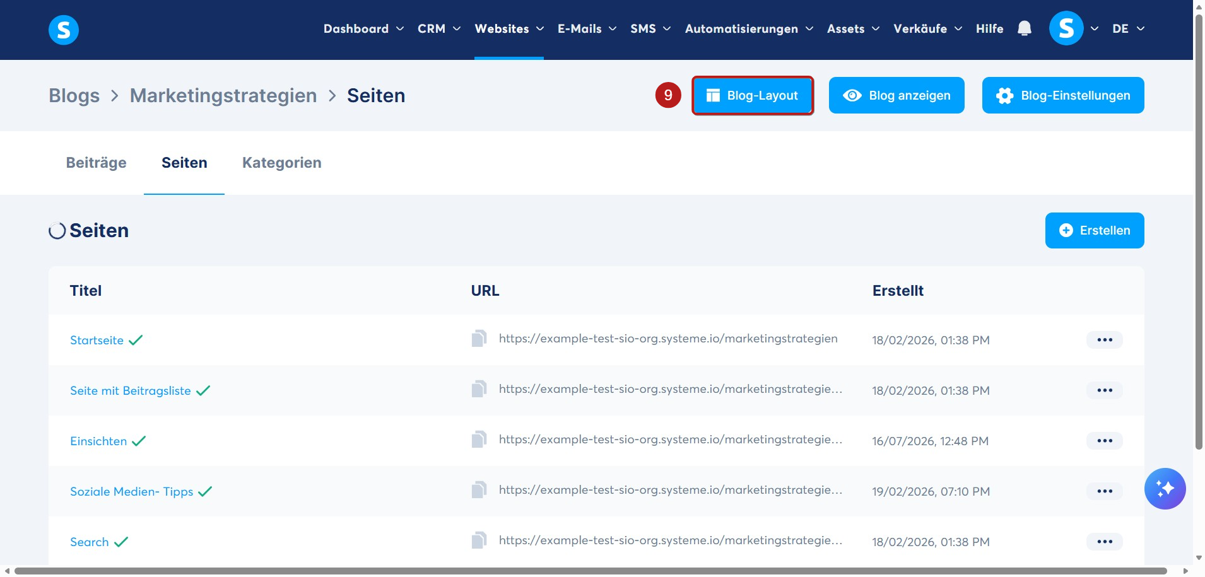Switch to the Beiträge tab
The image size is (1205, 577).
[x=97, y=163]
